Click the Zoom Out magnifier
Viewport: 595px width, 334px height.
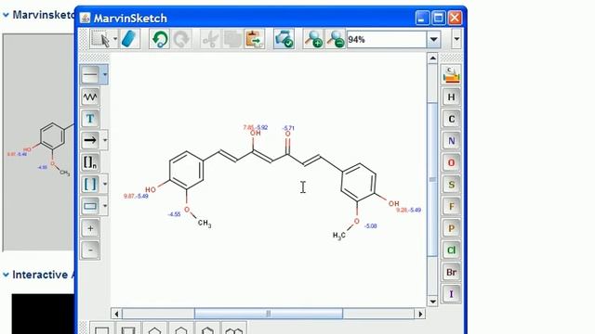pos(336,39)
